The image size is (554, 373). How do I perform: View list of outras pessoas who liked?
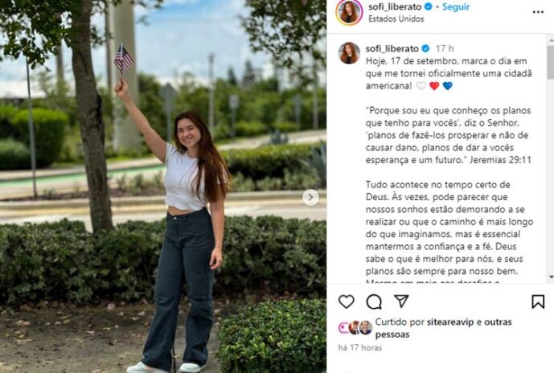pos(444,328)
